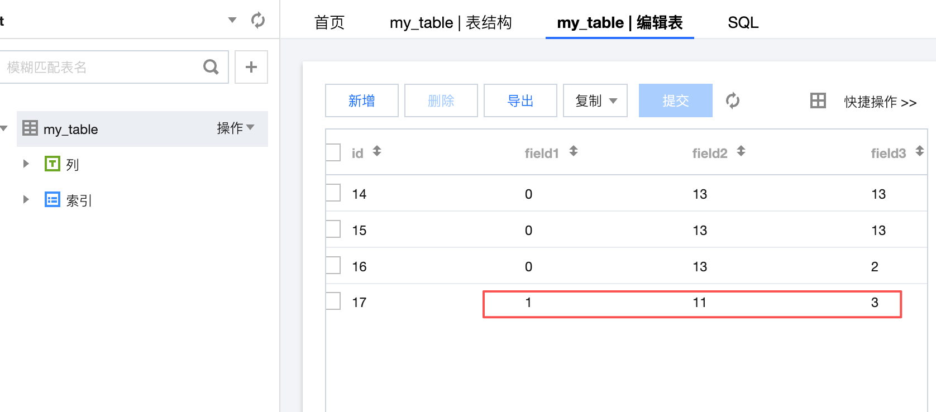The height and width of the screenshot is (412, 936).
Task: Open the 复制 dropdown
Action: pos(595,100)
